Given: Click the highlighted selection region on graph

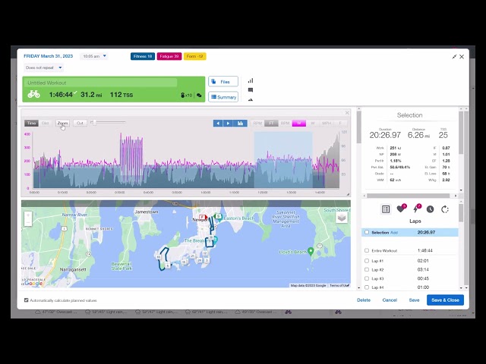Looking at the screenshot, I should tap(283, 160).
